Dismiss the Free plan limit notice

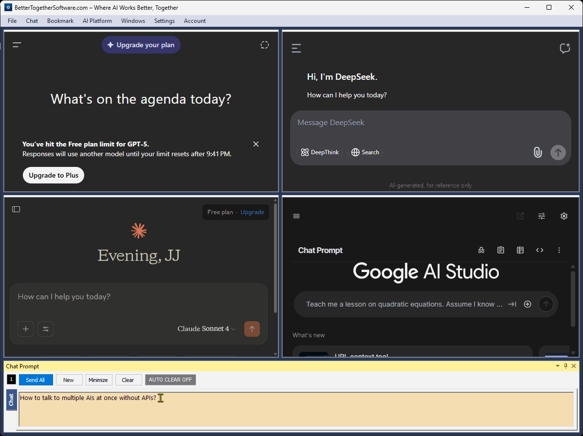256,144
